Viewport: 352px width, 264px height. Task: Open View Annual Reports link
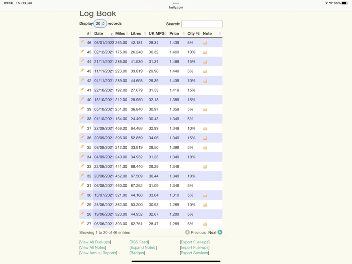click(98, 253)
